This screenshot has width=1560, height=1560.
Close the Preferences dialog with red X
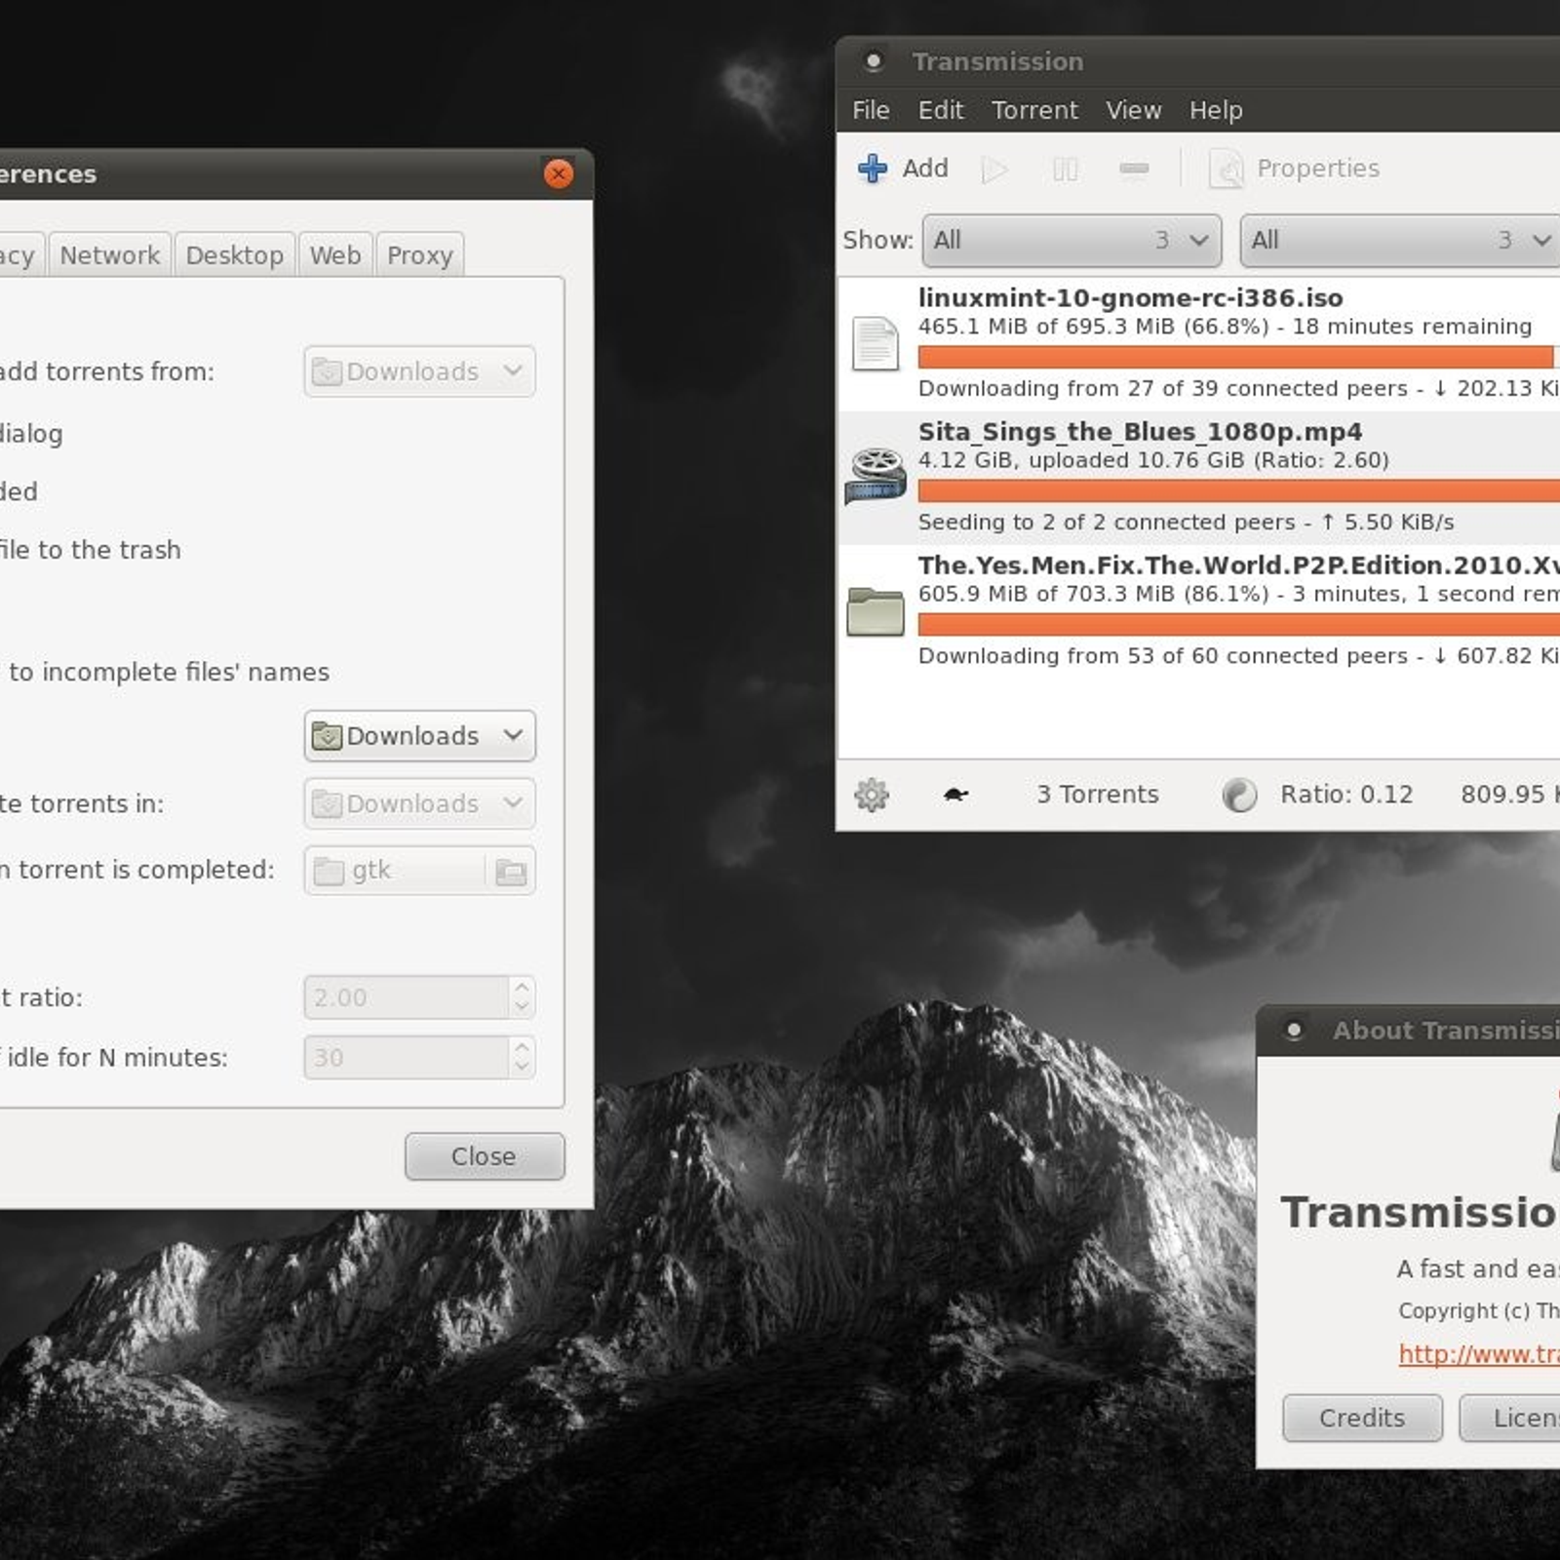click(559, 174)
